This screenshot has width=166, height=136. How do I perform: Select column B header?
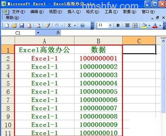pos(98,41)
